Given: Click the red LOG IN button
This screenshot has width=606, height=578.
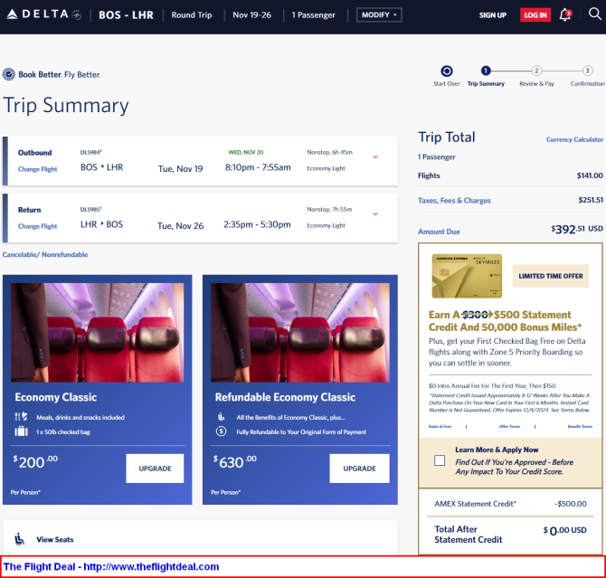Looking at the screenshot, I should pos(535,15).
